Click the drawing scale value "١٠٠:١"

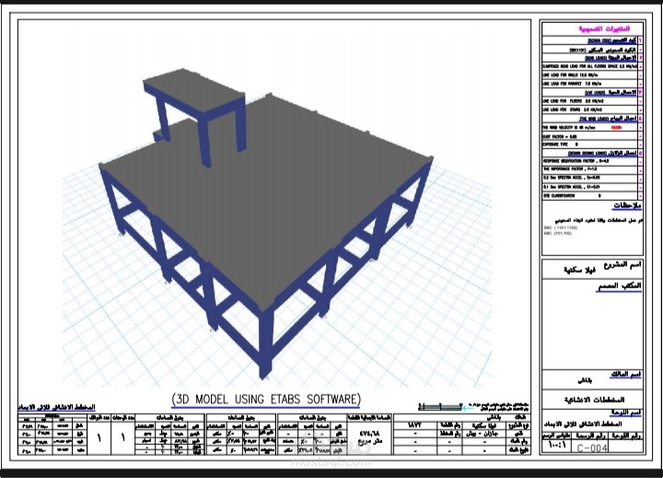pyautogui.click(x=556, y=446)
